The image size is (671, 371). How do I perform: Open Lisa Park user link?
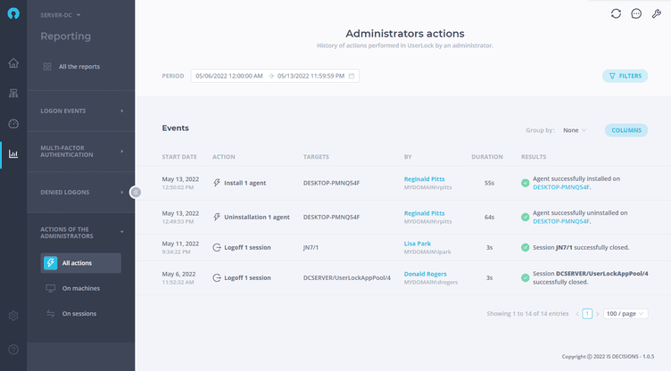[418, 243]
